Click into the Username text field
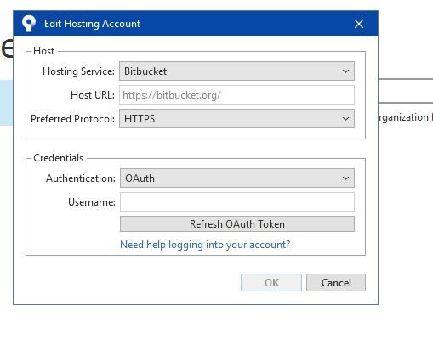The image size is (433, 345). tap(237, 202)
